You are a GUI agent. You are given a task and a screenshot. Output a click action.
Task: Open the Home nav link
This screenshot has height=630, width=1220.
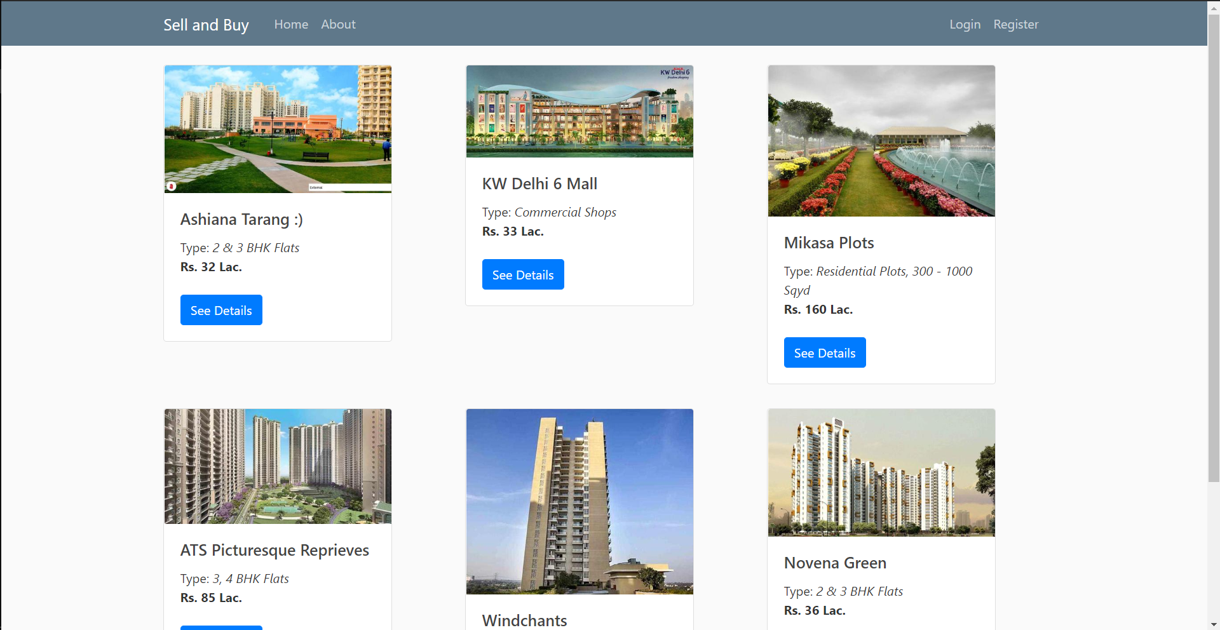[x=291, y=24]
